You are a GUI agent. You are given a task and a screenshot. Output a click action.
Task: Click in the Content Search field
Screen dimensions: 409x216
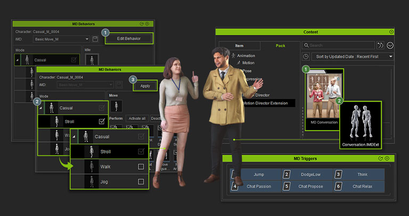tap(338, 45)
